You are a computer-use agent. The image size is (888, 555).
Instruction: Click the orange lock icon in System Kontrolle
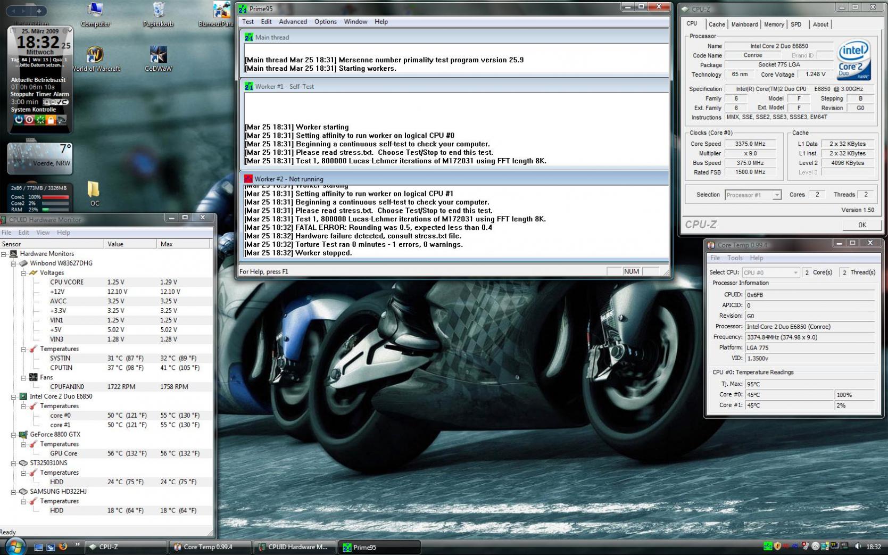coord(51,120)
